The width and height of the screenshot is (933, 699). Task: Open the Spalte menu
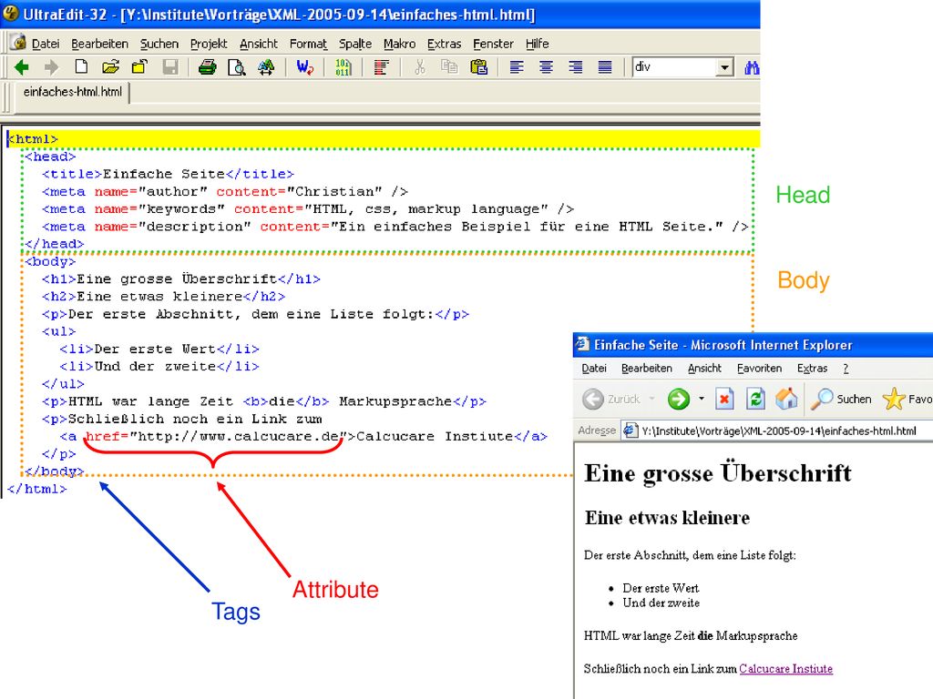pos(355,44)
